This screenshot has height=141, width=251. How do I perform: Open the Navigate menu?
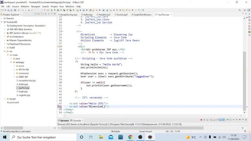[36, 7]
